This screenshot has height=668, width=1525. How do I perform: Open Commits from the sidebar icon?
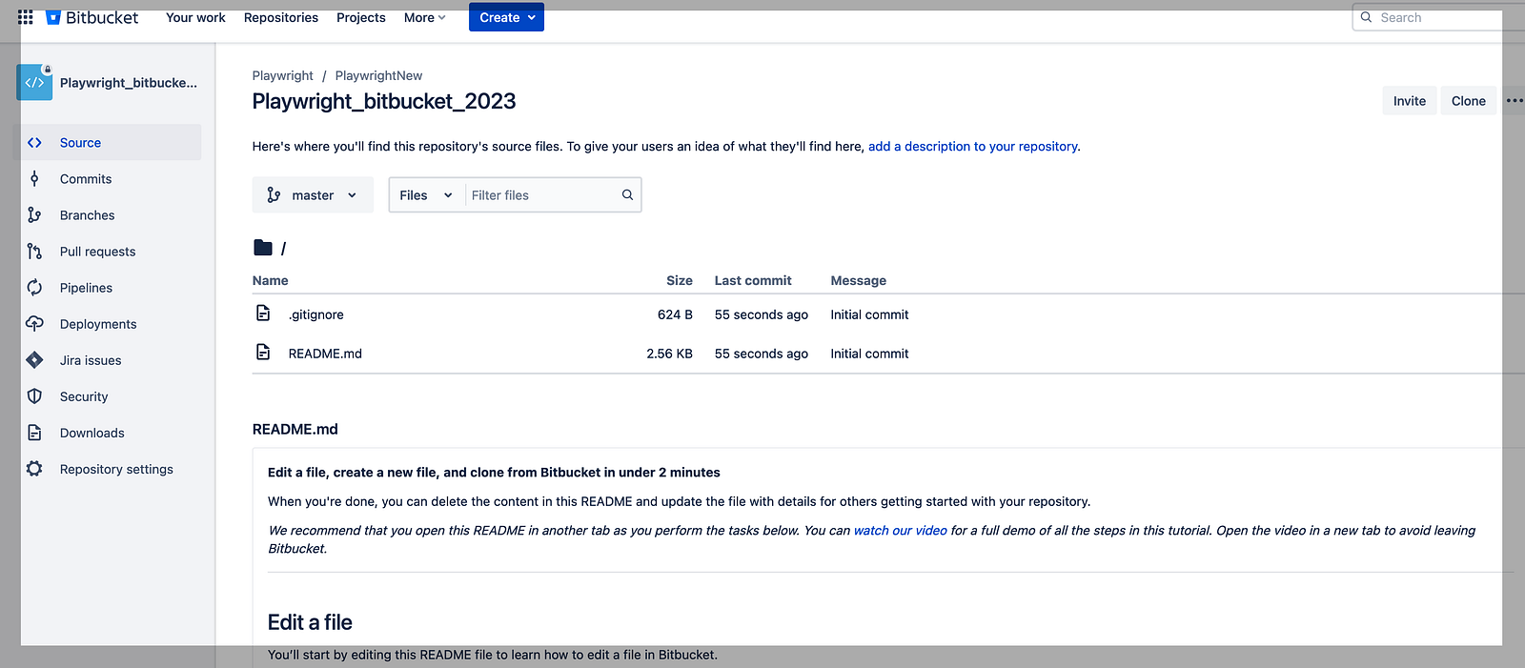pyautogui.click(x=34, y=179)
